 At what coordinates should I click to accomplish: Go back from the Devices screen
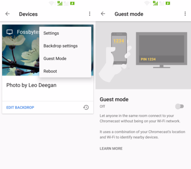pyautogui.click(x=7, y=14)
